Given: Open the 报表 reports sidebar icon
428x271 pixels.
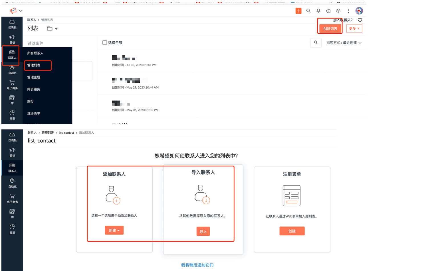Looking at the screenshot, I should tap(12, 115).
